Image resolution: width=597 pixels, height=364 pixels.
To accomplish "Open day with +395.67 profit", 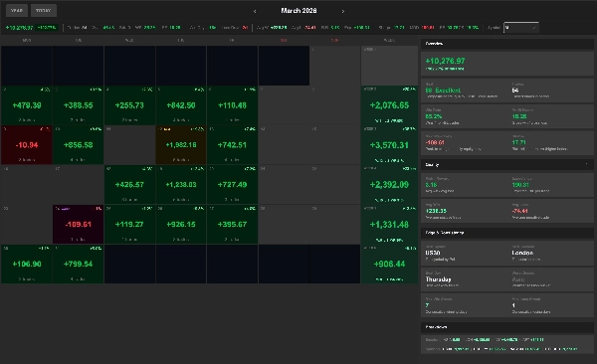I will click(232, 224).
